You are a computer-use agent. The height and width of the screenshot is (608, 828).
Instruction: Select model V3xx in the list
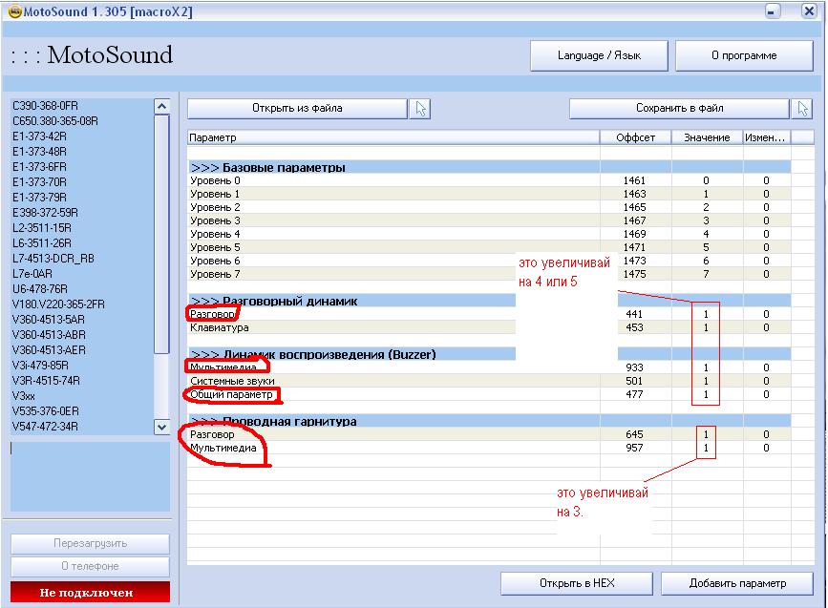point(24,396)
